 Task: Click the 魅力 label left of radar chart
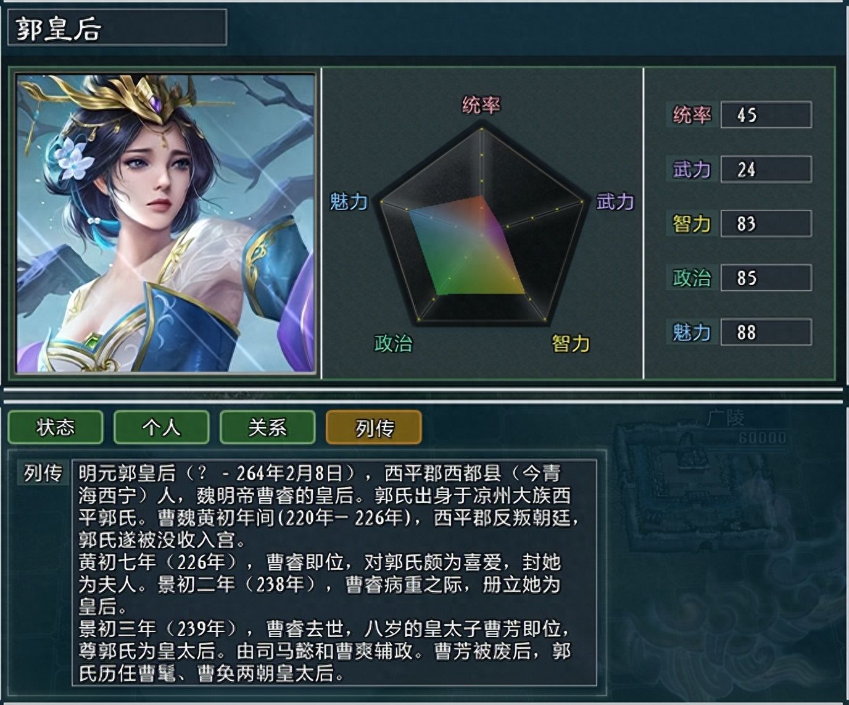pyautogui.click(x=349, y=202)
